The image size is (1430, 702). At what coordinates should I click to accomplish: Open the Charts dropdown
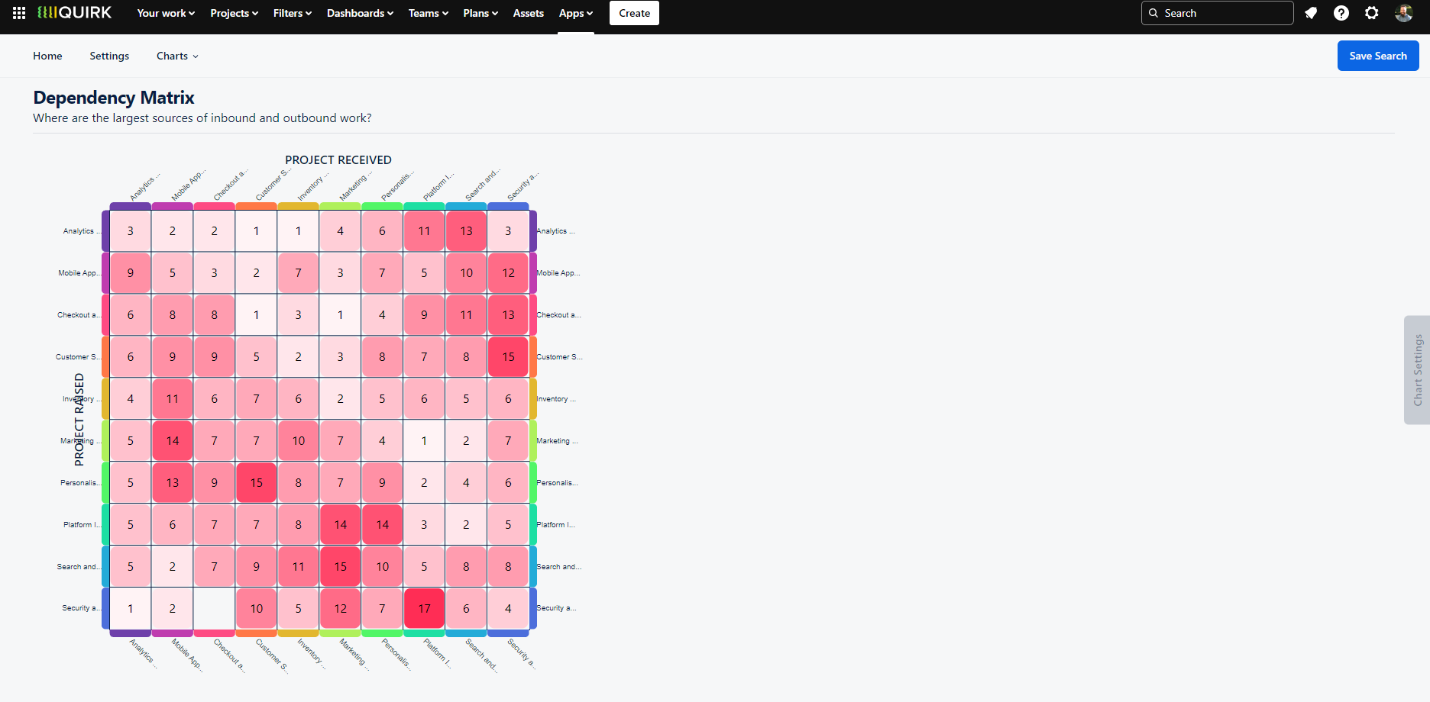pyautogui.click(x=177, y=56)
